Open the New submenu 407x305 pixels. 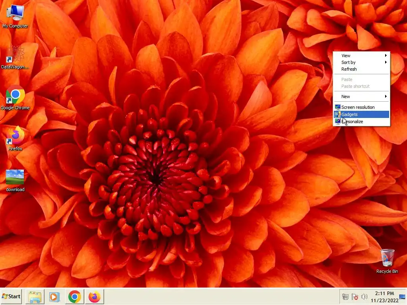click(361, 97)
